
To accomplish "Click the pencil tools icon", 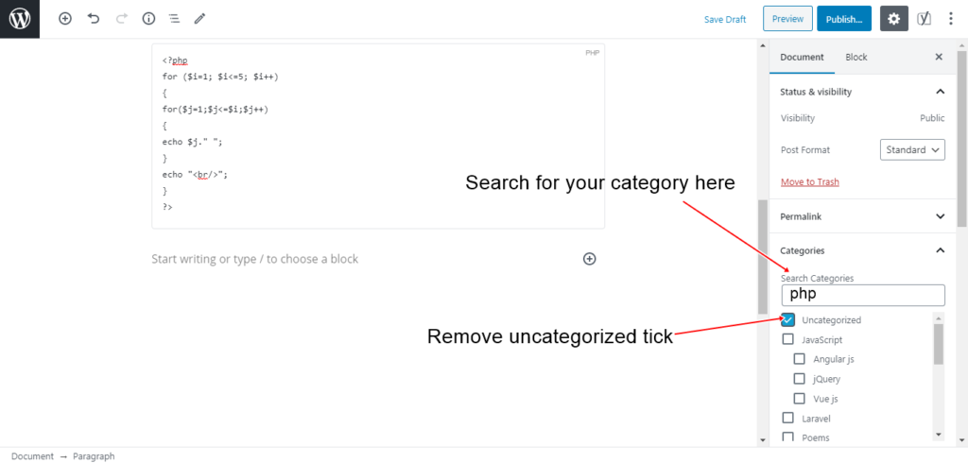I will pyautogui.click(x=199, y=19).
